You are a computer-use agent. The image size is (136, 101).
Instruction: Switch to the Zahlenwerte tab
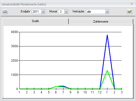pos(101,22)
